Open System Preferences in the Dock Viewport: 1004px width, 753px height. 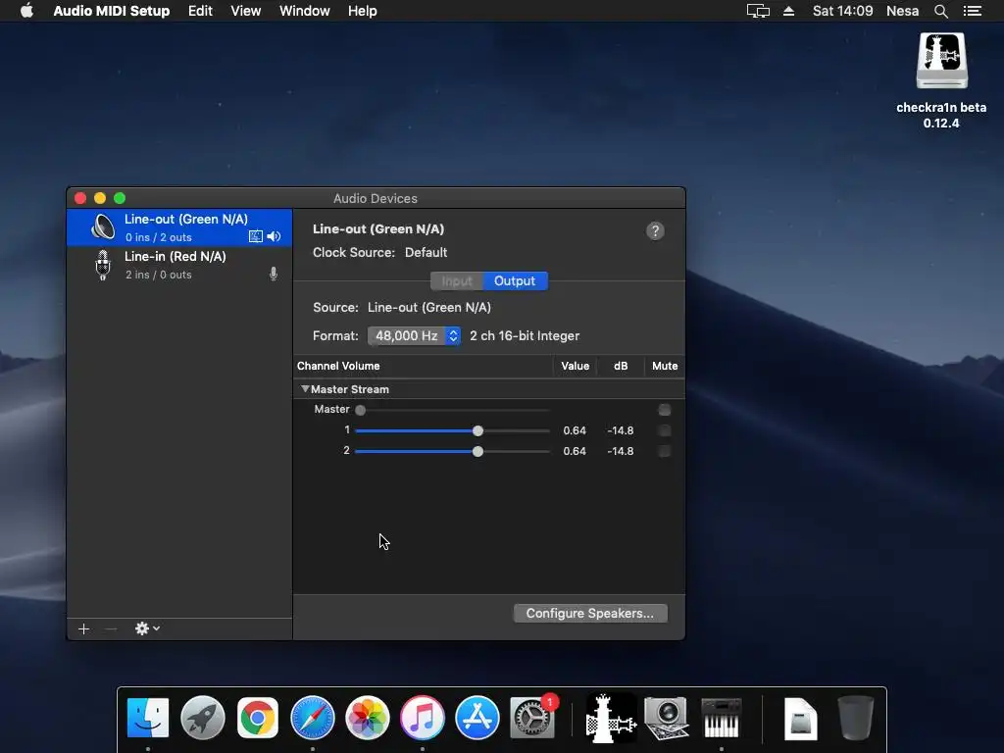pos(531,718)
